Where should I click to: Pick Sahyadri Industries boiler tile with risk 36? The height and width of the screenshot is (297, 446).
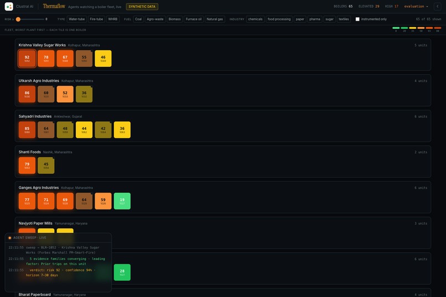coord(122,130)
